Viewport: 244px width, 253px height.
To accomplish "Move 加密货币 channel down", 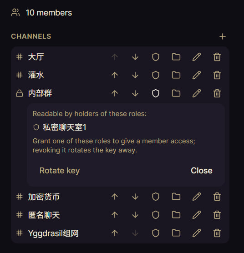I will 135,197.
